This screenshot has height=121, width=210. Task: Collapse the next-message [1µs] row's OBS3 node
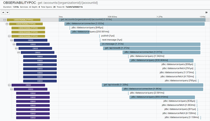click(x=12, y=40)
